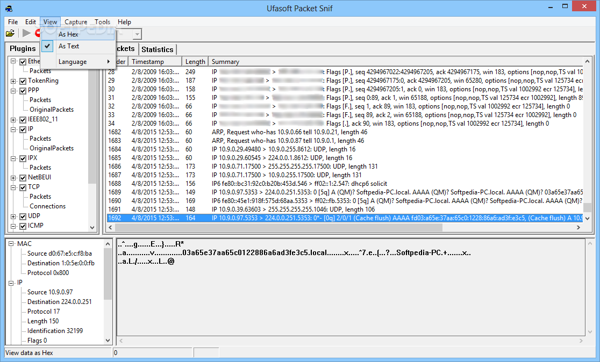Open the Language submenu

tap(78, 62)
